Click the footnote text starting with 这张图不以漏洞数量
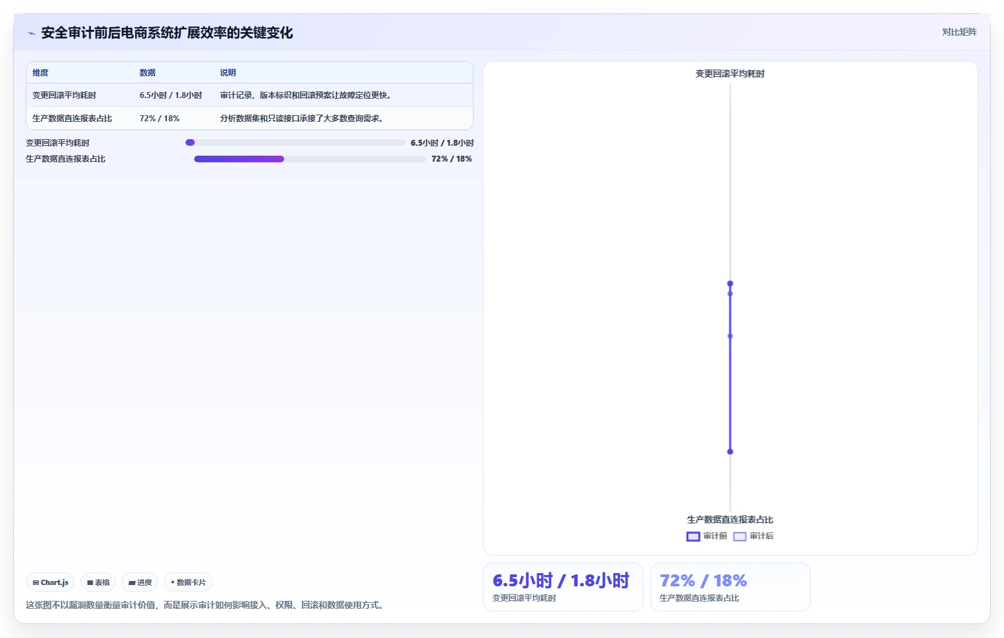Screen dimensions: 1004x638 (x=206, y=605)
